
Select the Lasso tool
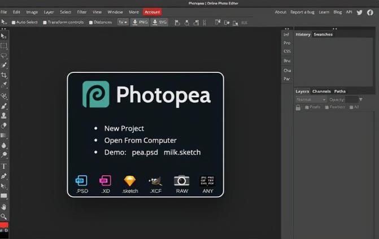(x=3, y=55)
